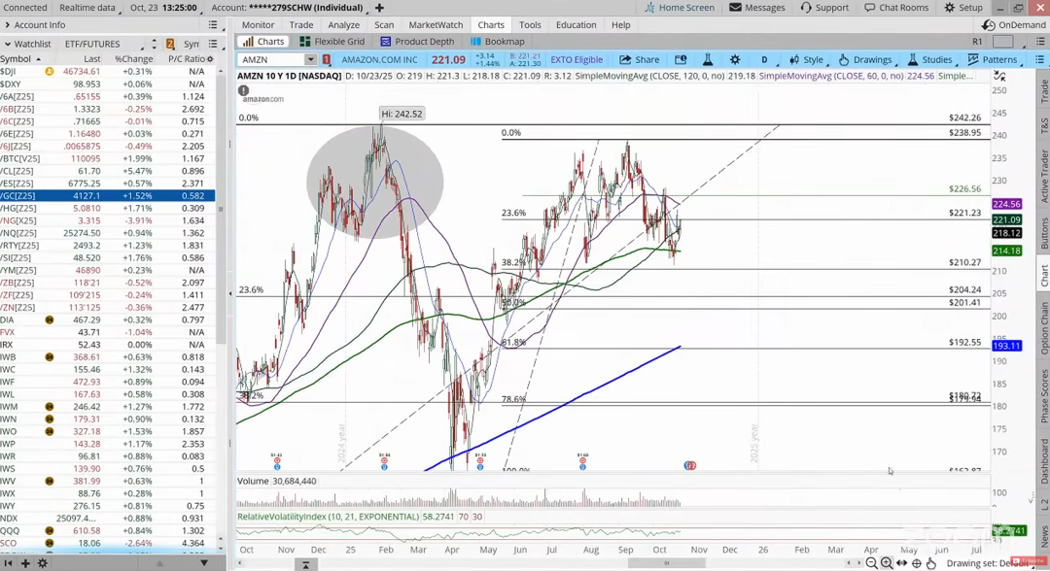Viewport: 1050px width, 571px height.
Task: Open the Trade side panel tab
Action: (1043, 91)
